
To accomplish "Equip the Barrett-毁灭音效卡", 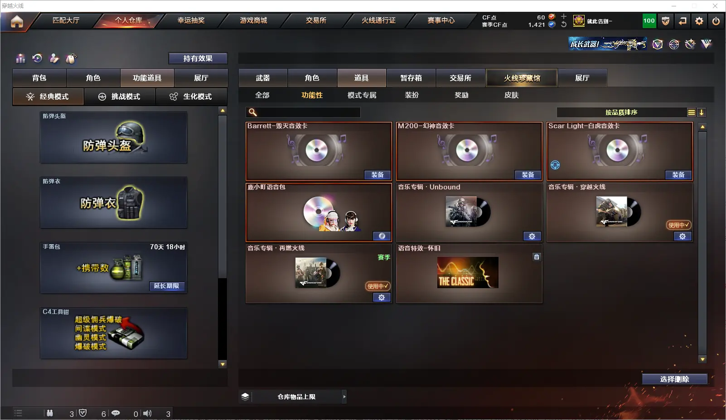I will (x=378, y=175).
